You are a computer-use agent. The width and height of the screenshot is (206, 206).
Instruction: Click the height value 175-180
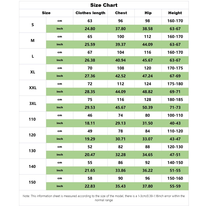[175, 84]
